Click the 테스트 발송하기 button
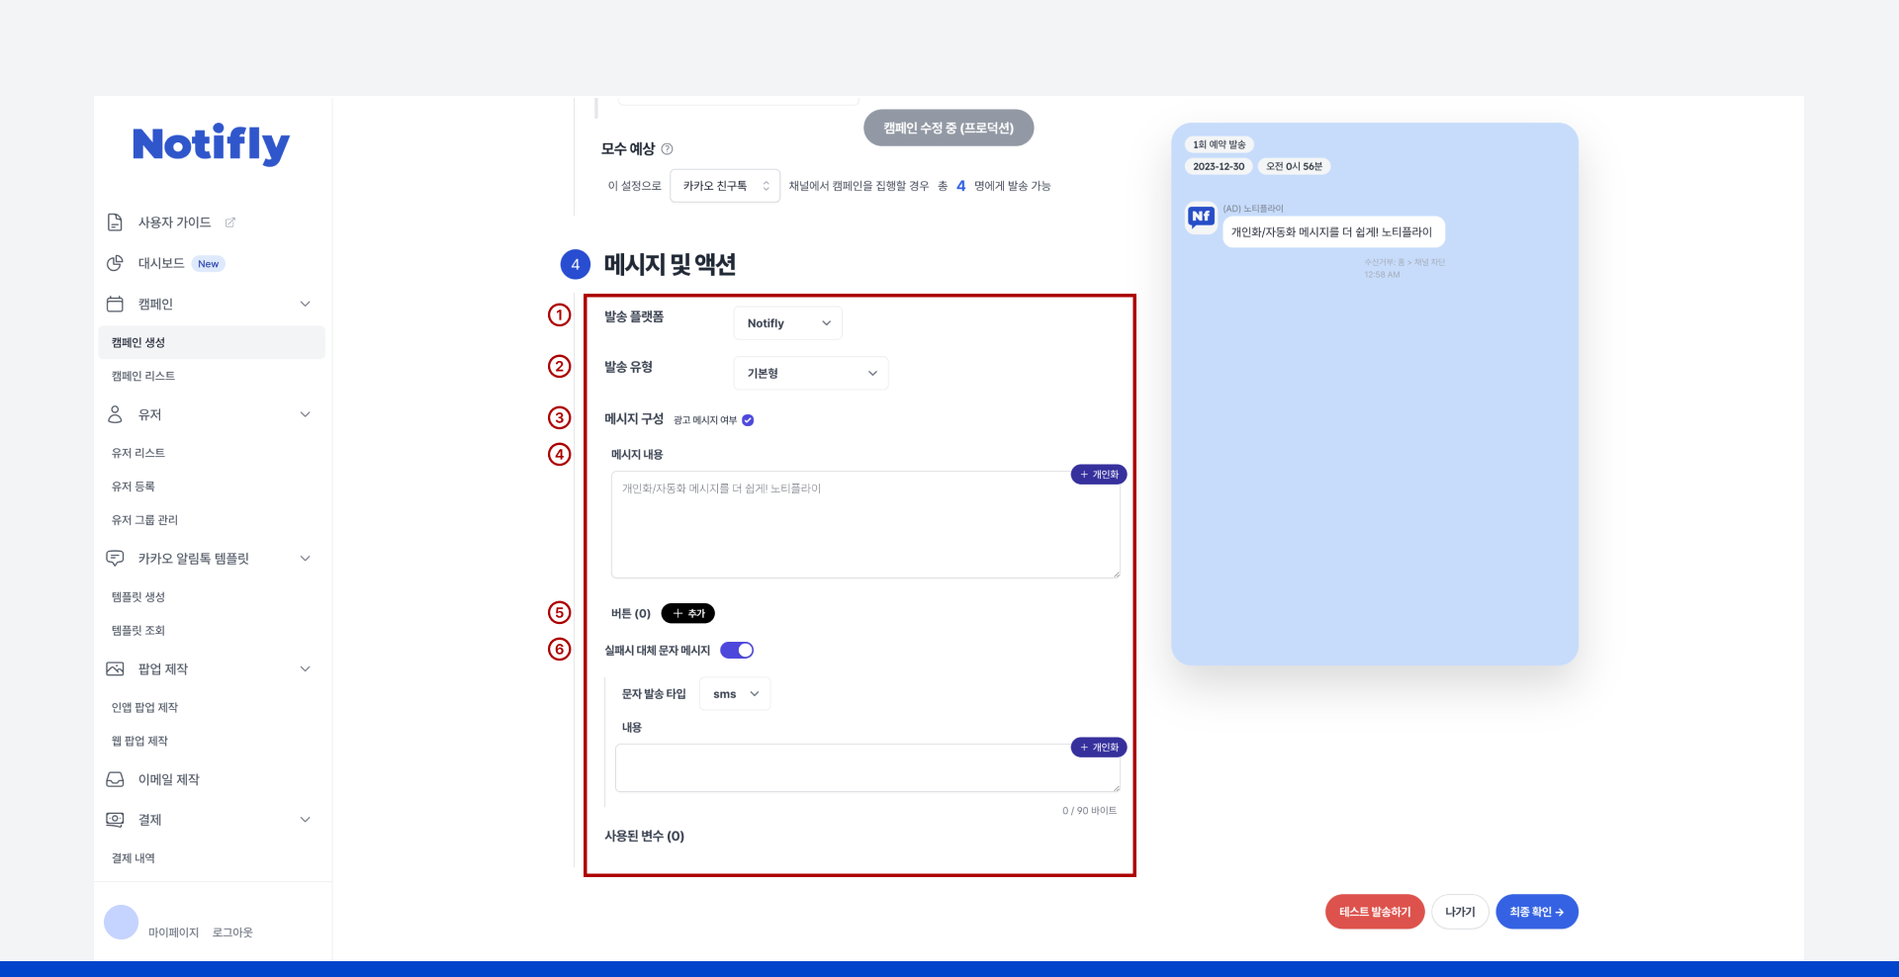This screenshot has width=1899, height=977. point(1374,911)
